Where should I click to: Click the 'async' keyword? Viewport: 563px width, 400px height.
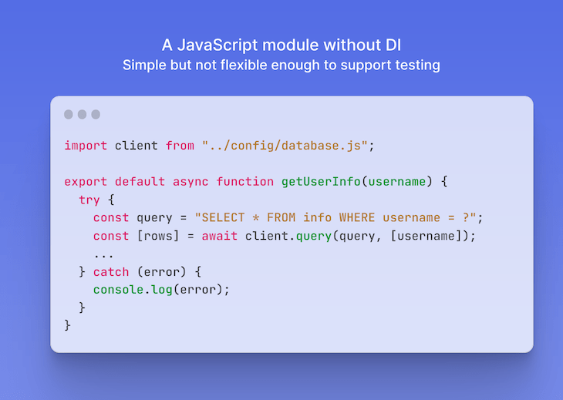190,182
